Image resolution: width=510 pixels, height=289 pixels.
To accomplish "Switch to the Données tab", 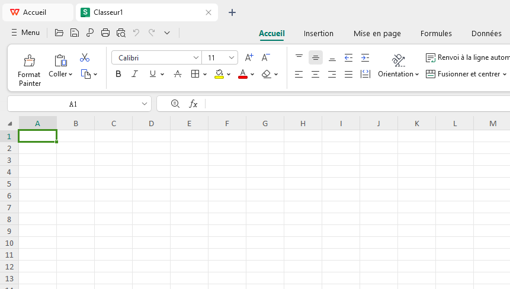I will pyautogui.click(x=486, y=34).
